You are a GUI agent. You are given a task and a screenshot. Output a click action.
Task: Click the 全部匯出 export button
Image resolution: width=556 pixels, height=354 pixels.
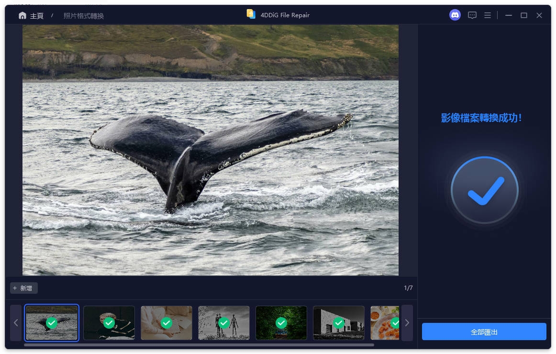click(483, 331)
